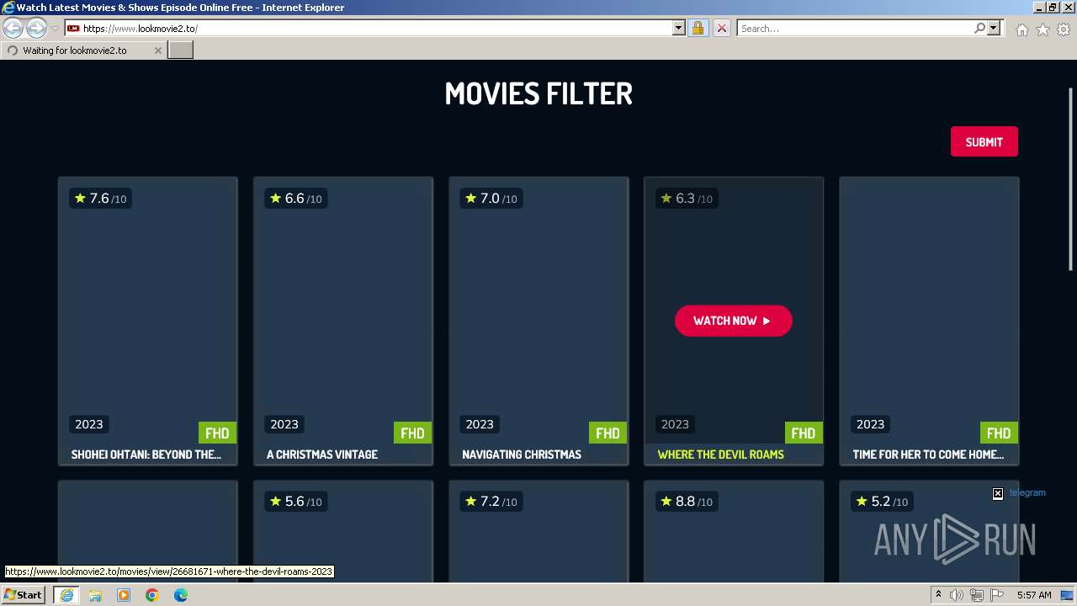Click the Search box in the browser toolbar
Viewport: 1077px width, 606px height.
[854, 28]
